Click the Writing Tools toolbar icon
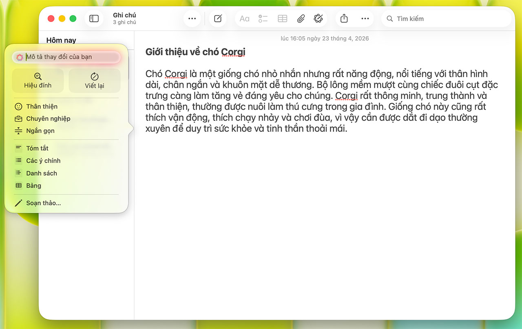Viewport: 522px width, 329px height. coord(319,19)
